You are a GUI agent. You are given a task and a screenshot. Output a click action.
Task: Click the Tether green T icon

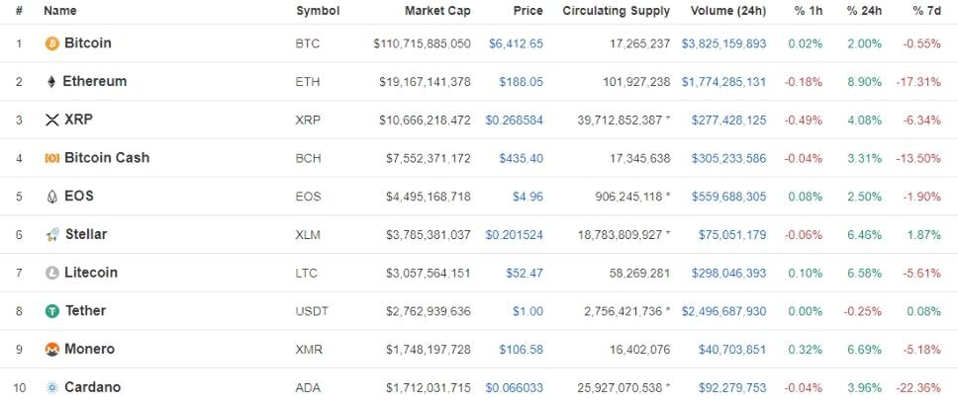pyautogui.click(x=51, y=311)
